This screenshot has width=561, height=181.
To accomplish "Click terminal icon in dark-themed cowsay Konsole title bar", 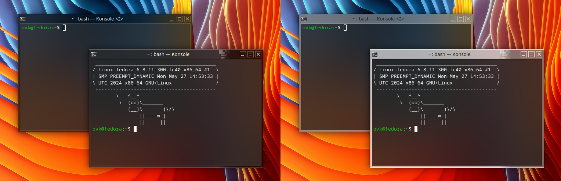I will 94,54.
